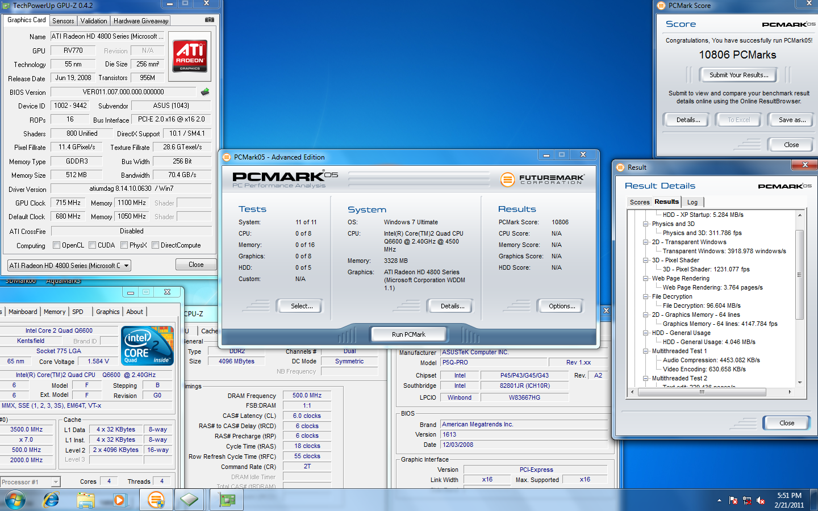
Task: Launch Internet Explorer from the taskbar
Action: coord(51,500)
